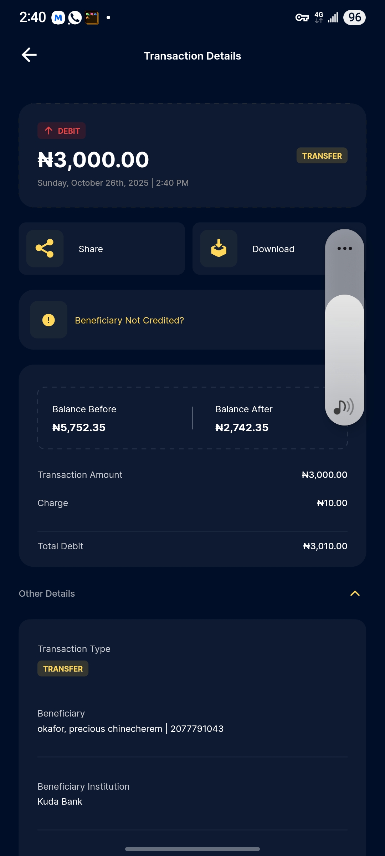Click the Download button label
Viewport: 385px width, 856px height.
[273, 249]
